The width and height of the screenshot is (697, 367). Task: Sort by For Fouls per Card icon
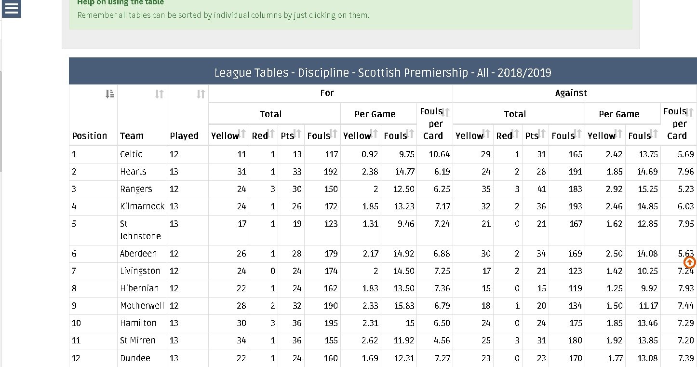[446, 112]
